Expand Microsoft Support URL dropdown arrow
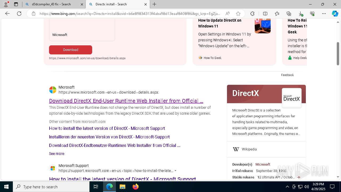Screen dimensions: 341x192 pyautogui.click(x=175, y=171)
